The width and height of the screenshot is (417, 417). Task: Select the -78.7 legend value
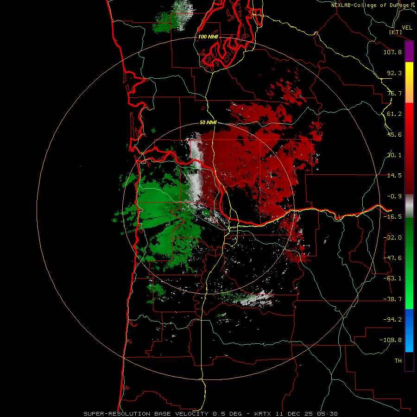pyautogui.click(x=392, y=299)
